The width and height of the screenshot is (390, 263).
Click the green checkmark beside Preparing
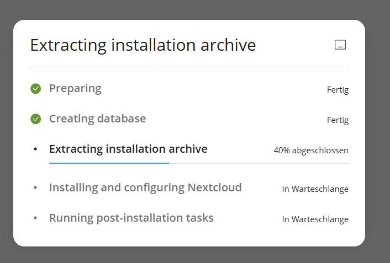36,88
